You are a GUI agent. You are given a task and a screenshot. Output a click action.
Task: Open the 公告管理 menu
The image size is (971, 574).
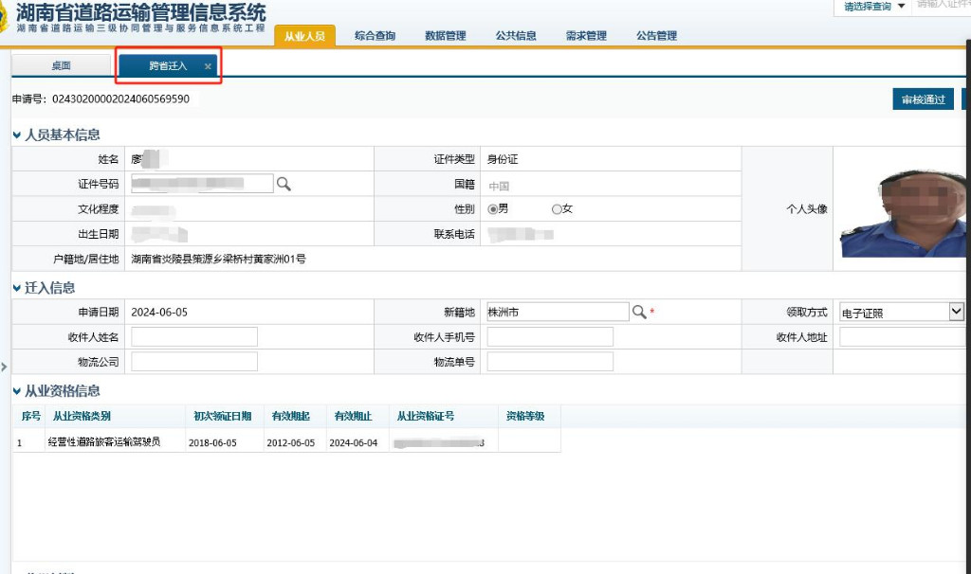(x=656, y=36)
